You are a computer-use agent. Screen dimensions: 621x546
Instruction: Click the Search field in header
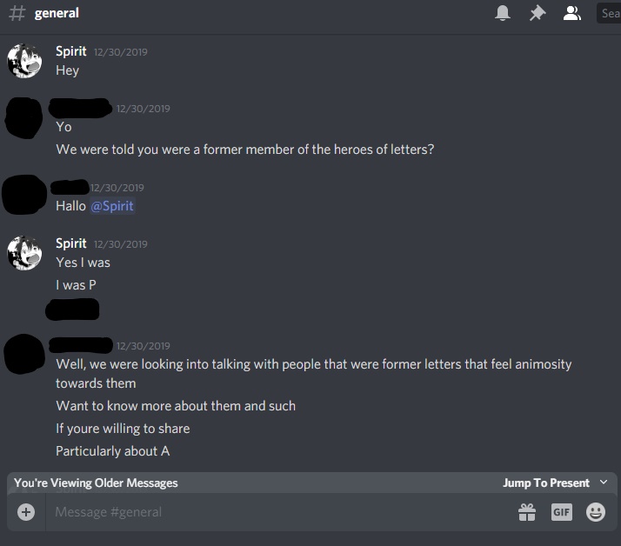click(609, 13)
